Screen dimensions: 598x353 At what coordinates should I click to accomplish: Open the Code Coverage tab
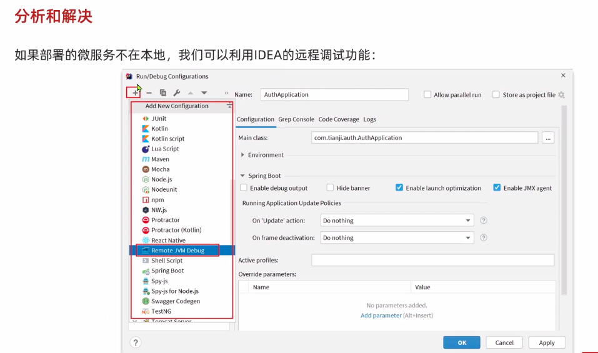pos(339,119)
